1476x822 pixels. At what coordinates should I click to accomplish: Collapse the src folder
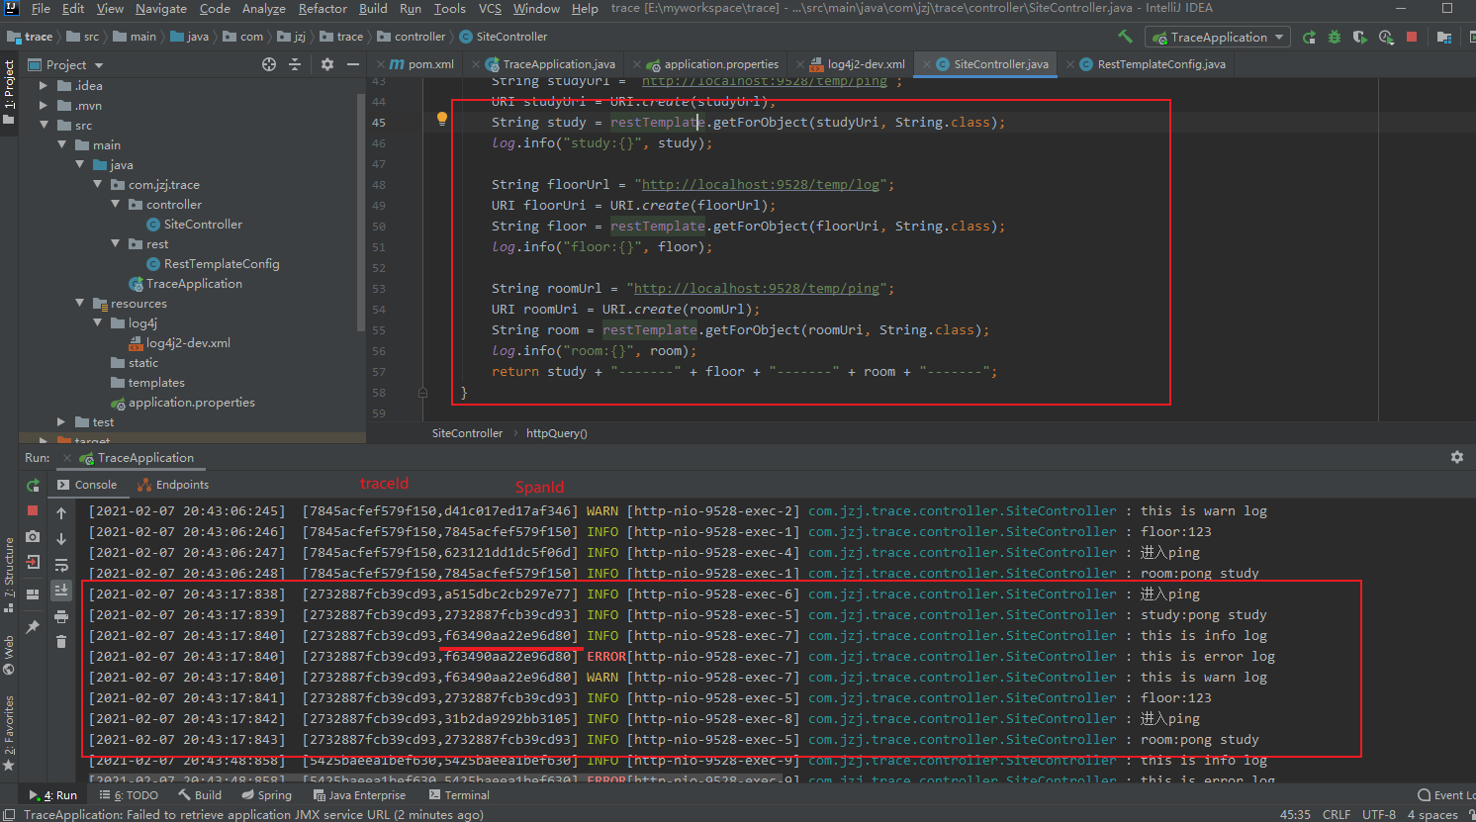[x=44, y=126]
